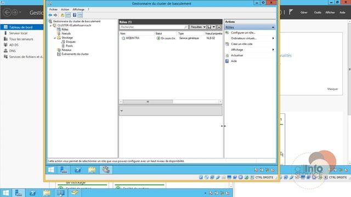Image resolution: width=351 pixels, height=197 pixels.
Task: Open Server Manager from the VM taskbar
Action: [64, 170]
